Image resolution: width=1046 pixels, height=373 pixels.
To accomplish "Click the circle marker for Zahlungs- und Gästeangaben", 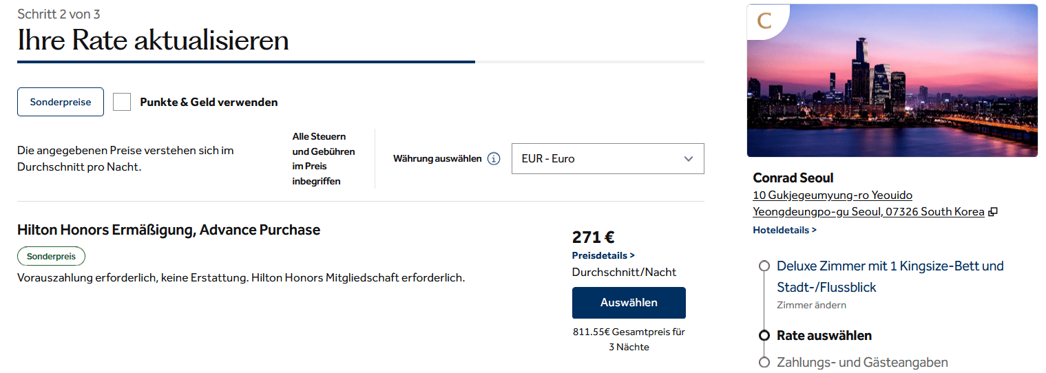I will (x=764, y=363).
